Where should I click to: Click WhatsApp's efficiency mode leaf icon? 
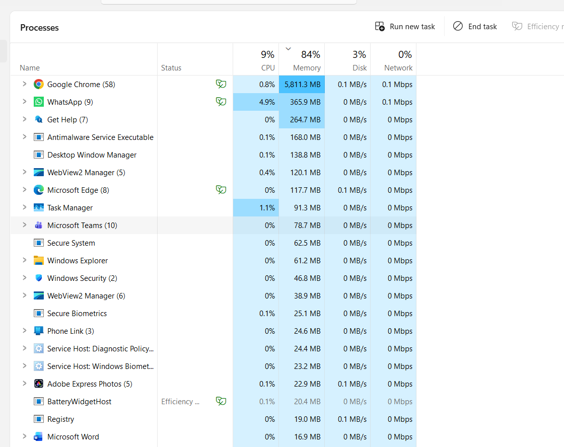221,102
